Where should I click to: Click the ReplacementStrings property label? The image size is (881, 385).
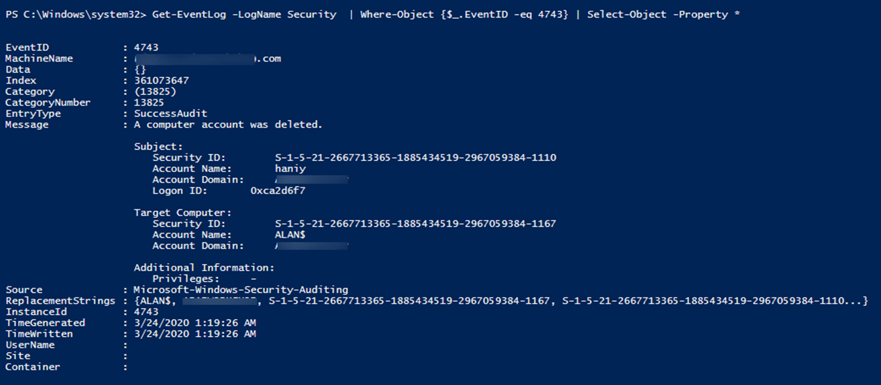coord(60,301)
